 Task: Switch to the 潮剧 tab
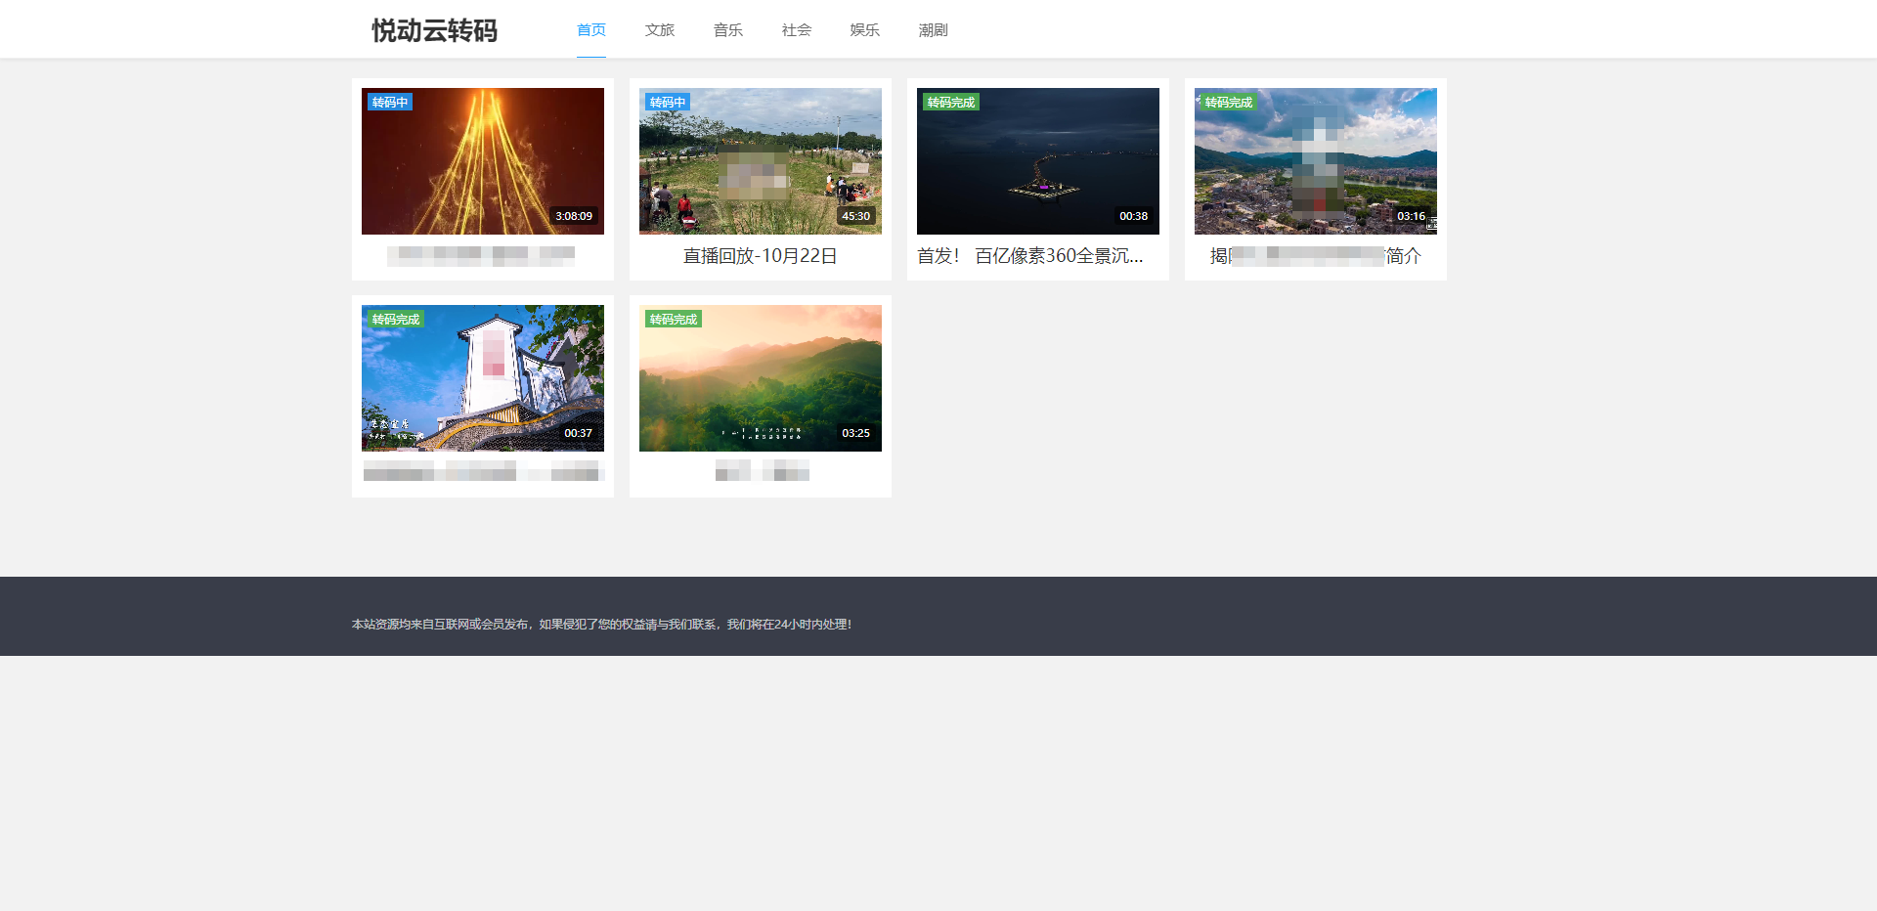tap(933, 30)
